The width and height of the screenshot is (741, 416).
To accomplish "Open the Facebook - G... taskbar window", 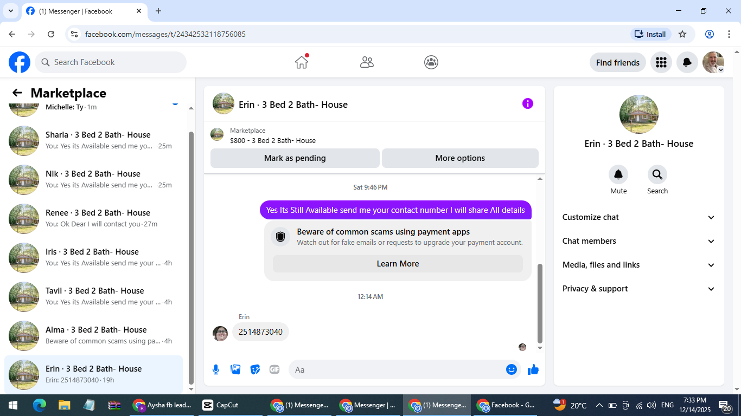I will pos(506,405).
